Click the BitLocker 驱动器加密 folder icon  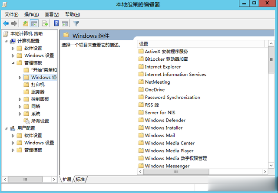[x=141, y=59]
